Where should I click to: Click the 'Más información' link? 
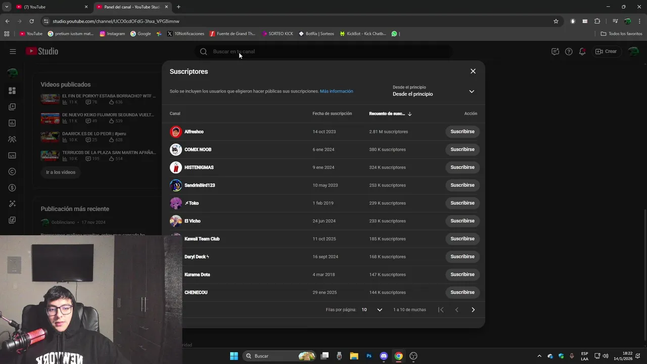(337, 92)
